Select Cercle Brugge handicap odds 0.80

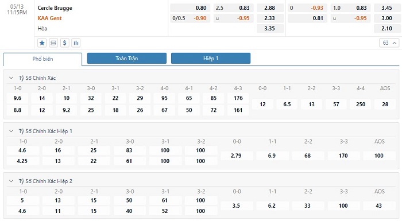click(x=190, y=8)
